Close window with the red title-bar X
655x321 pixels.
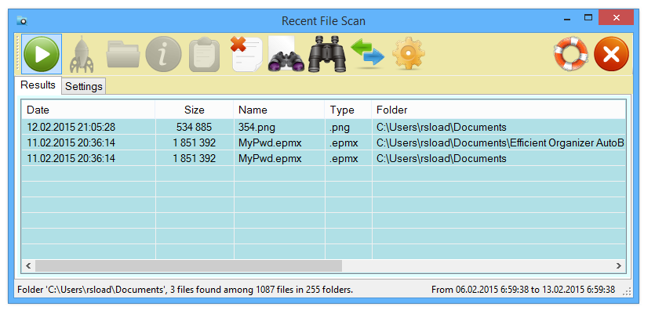[x=616, y=17]
